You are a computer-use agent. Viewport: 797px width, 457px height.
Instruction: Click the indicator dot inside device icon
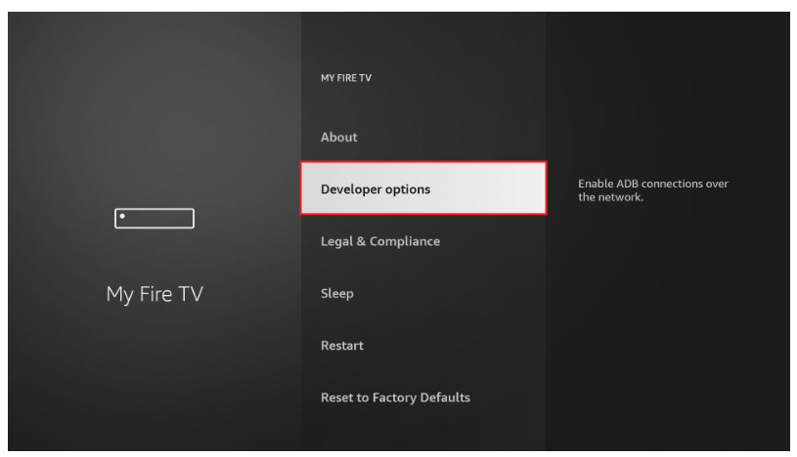tap(122, 217)
